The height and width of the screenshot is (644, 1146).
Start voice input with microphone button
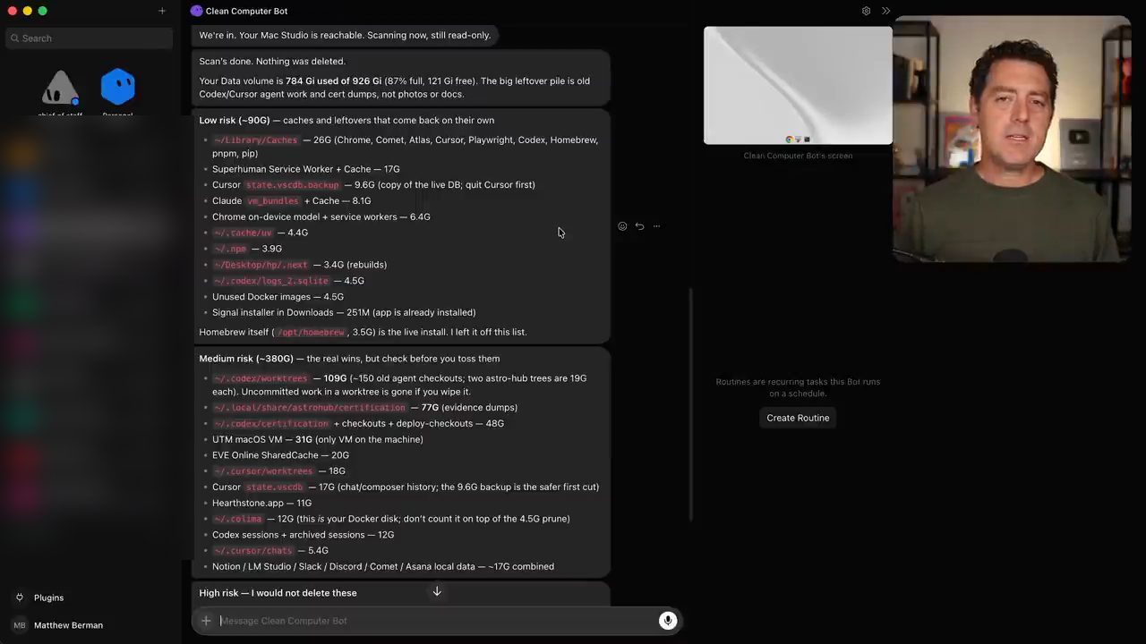click(668, 621)
